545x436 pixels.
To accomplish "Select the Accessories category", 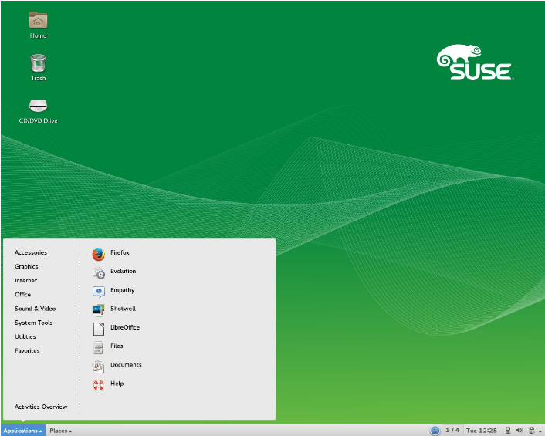I will (31, 252).
